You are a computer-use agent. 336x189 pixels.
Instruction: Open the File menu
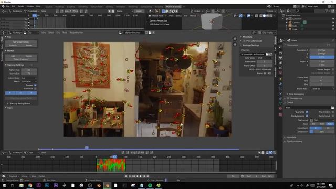point(8,6)
